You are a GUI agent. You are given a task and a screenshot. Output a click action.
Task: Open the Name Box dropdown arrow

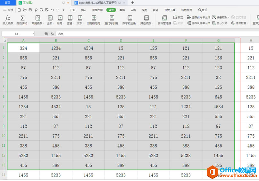[x=33, y=34]
